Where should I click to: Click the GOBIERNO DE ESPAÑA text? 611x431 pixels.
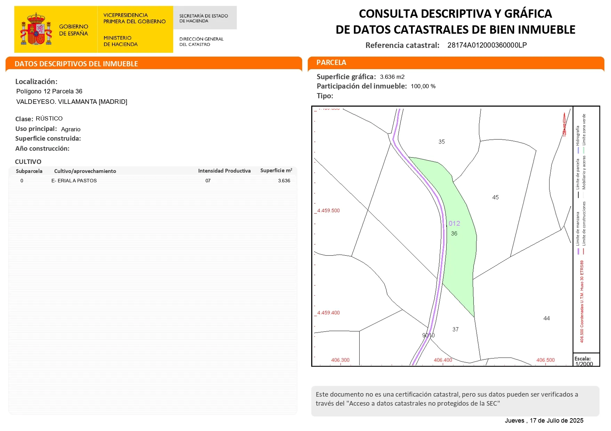73,30
